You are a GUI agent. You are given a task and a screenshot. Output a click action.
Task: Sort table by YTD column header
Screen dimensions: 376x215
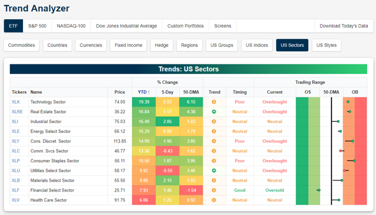[144, 92]
